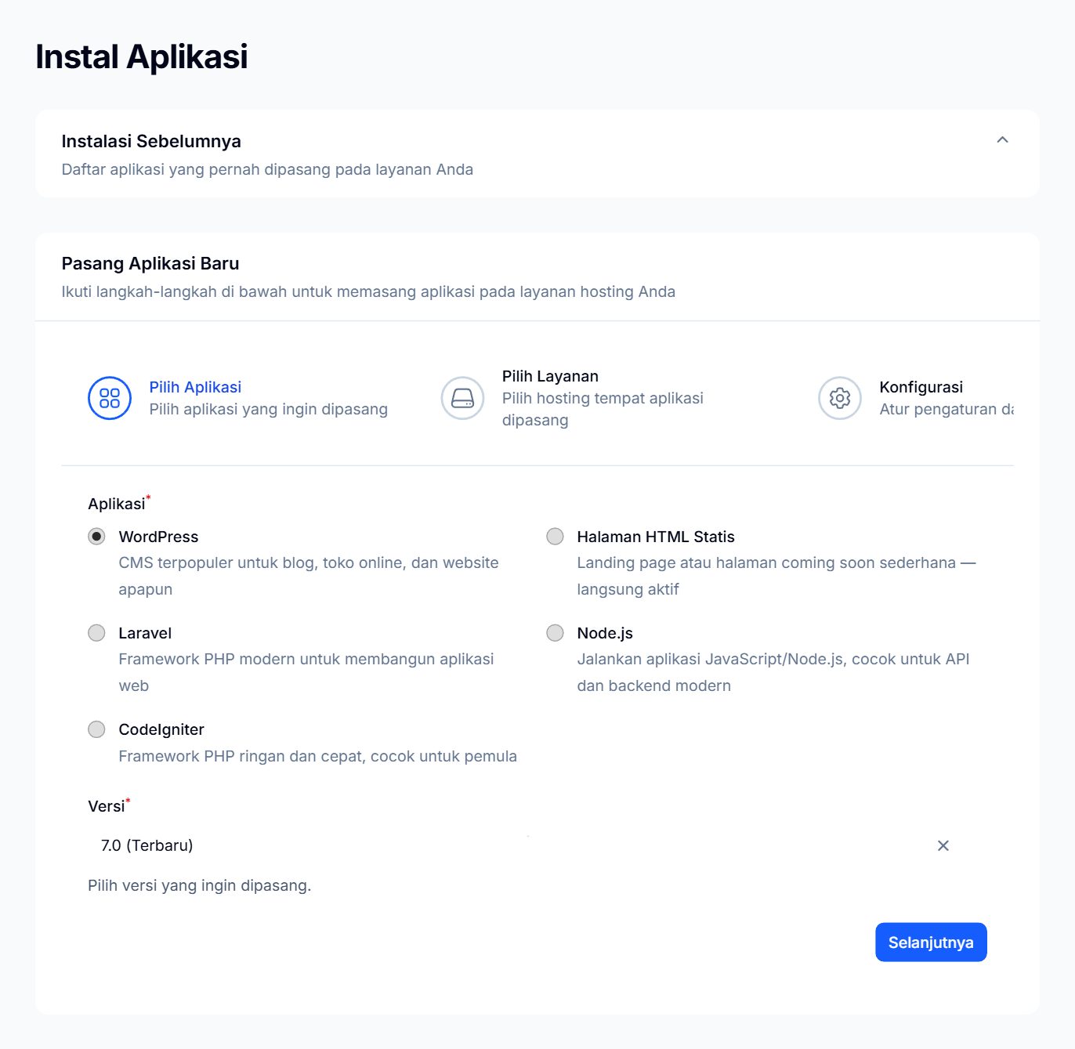Click the Versi field label
This screenshot has height=1049, width=1075.
click(x=107, y=806)
